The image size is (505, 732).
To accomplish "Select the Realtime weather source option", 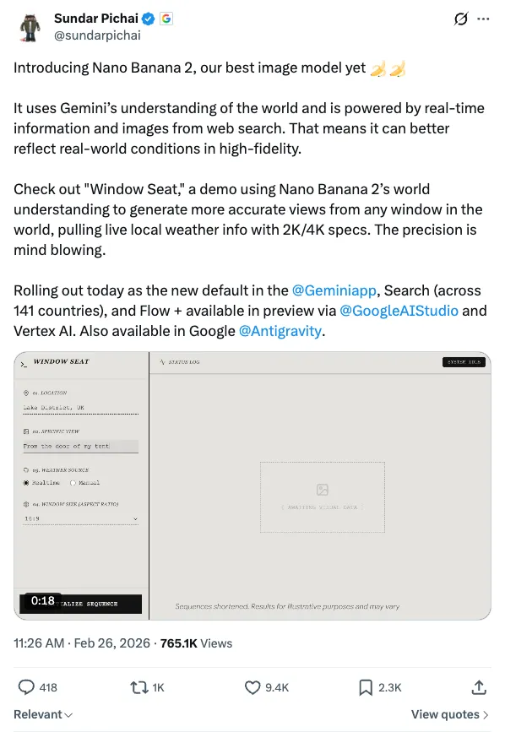I will tap(25, 483).
